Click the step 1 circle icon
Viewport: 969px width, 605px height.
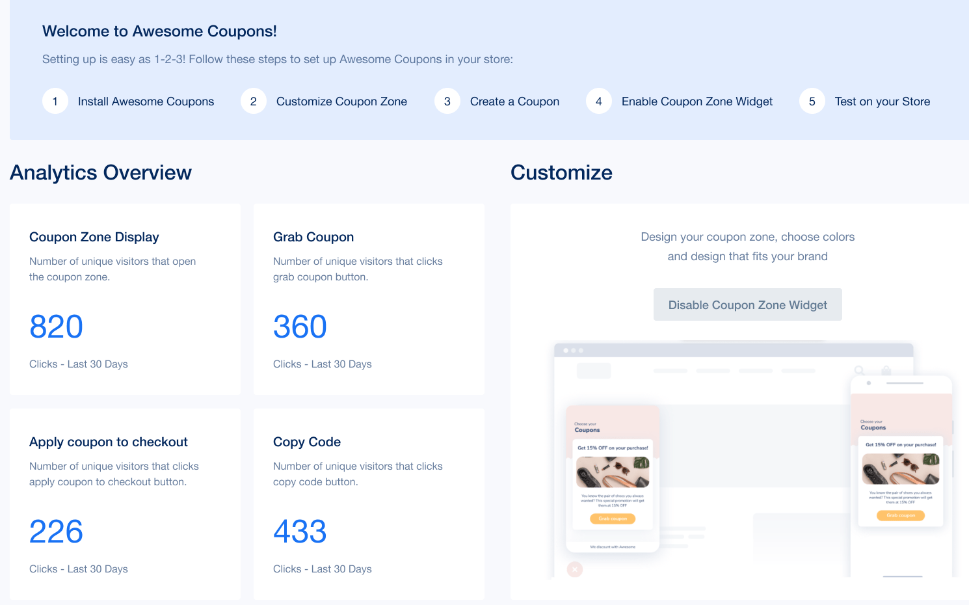tap(55, 101)
